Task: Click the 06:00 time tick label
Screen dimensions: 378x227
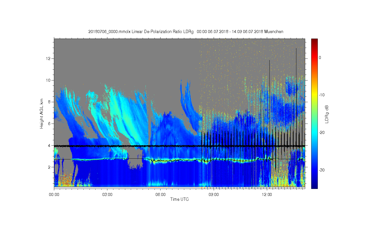Action: (x=161, y=194)
